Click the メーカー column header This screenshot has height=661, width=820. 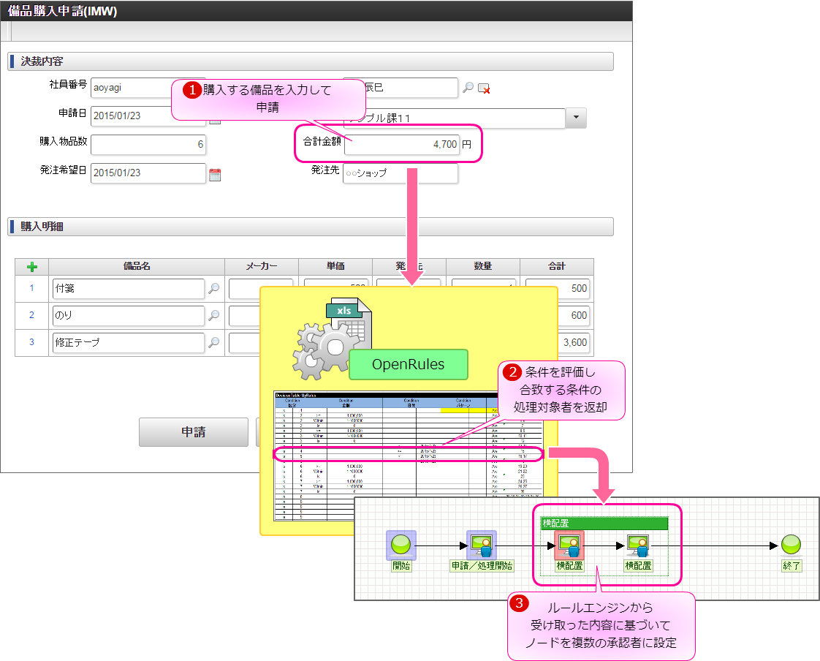(x=262, y=266)
